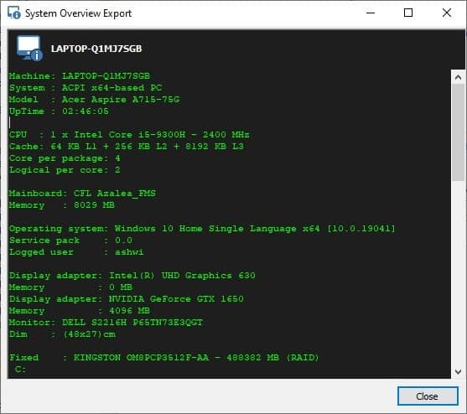
Task: Click the scrollbar up arrow
Action: tap(458, 77)
